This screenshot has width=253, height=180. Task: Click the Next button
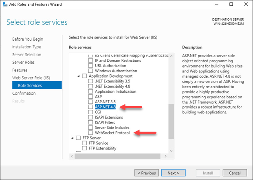[x=173, y=173]
